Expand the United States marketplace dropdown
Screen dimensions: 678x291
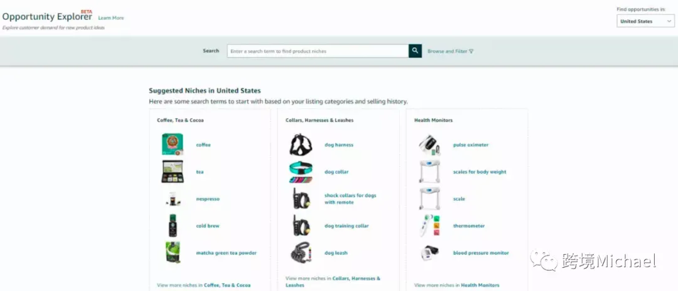pos(645,21)
